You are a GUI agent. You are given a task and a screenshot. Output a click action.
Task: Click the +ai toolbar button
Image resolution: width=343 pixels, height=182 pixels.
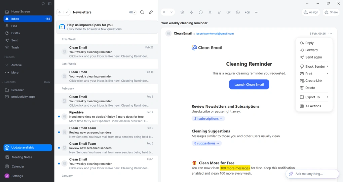click(x=247, y=12)
